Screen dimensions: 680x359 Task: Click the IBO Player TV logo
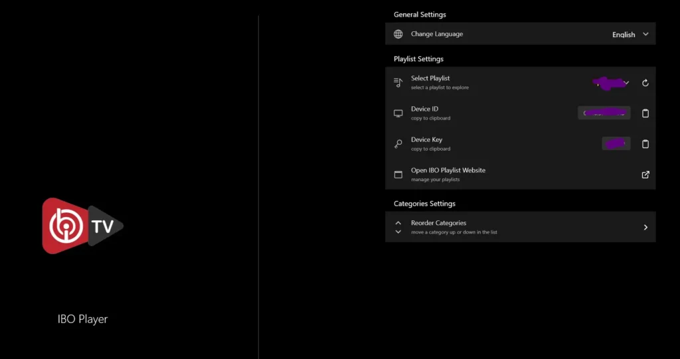tap(83, 226)
